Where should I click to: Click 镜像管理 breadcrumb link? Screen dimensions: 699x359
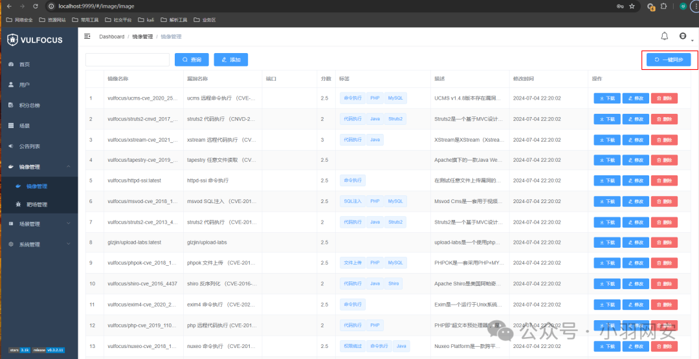(142, 36)
